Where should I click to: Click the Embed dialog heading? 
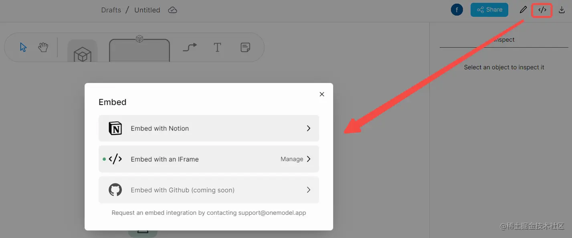tap(113, 102)
